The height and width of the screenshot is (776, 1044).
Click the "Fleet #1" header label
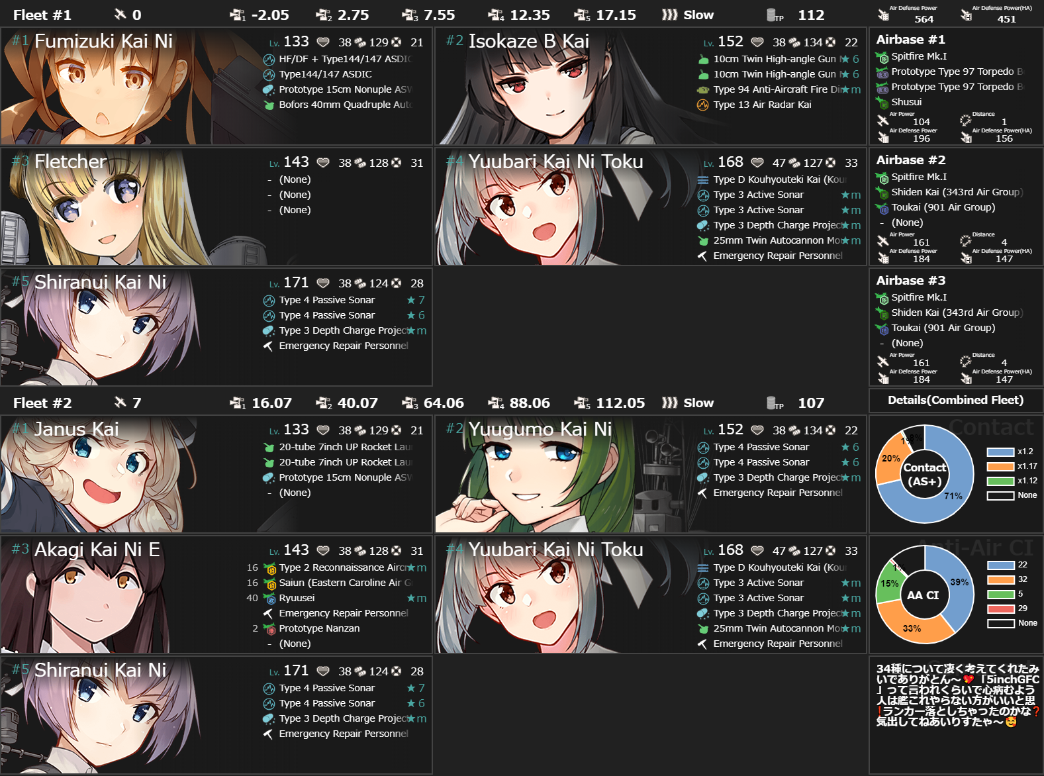point(42,15)
